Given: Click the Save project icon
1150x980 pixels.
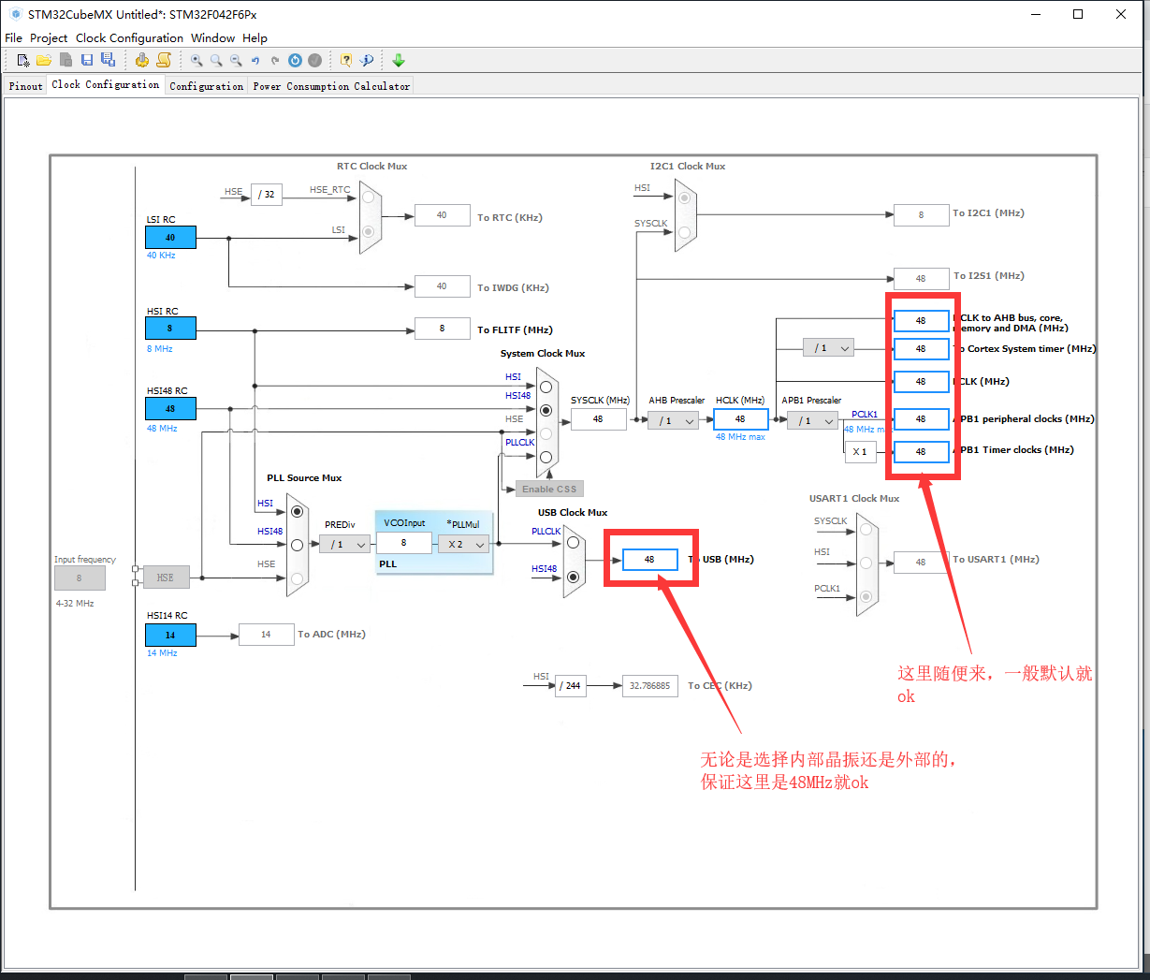Looking at the screenshot, I should click(87, 59).
